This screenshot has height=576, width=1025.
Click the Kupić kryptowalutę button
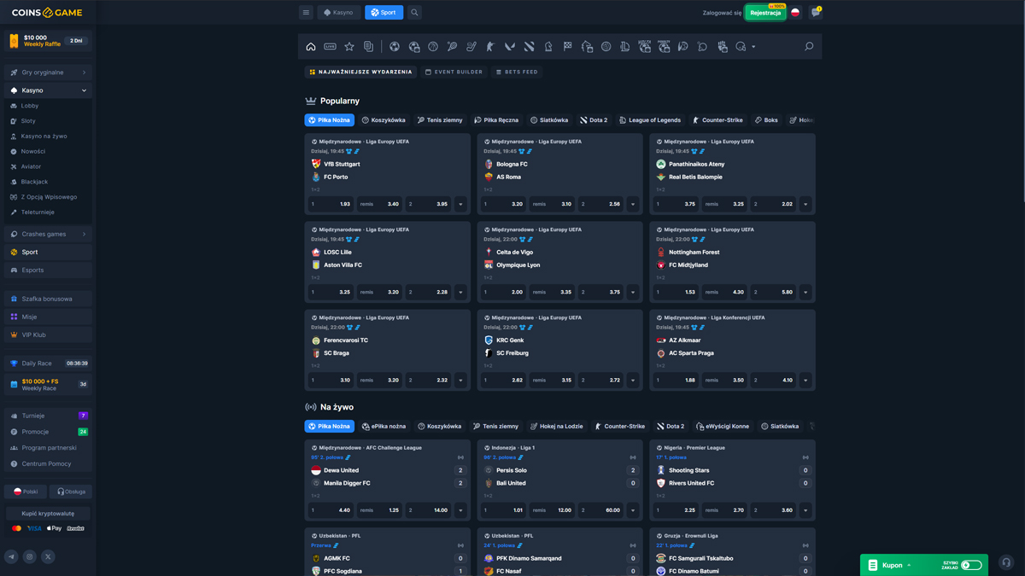click(x=48, y=514)
